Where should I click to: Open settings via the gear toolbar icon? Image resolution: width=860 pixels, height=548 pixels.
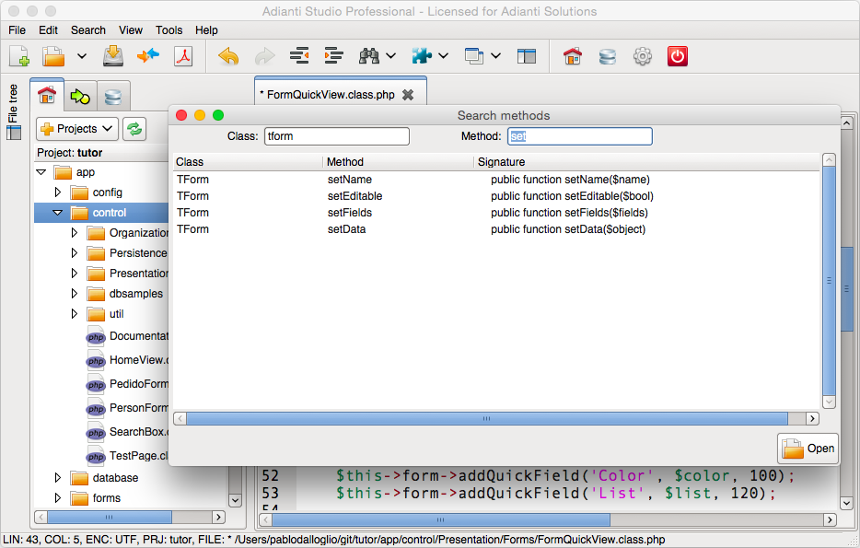[643, 56]
